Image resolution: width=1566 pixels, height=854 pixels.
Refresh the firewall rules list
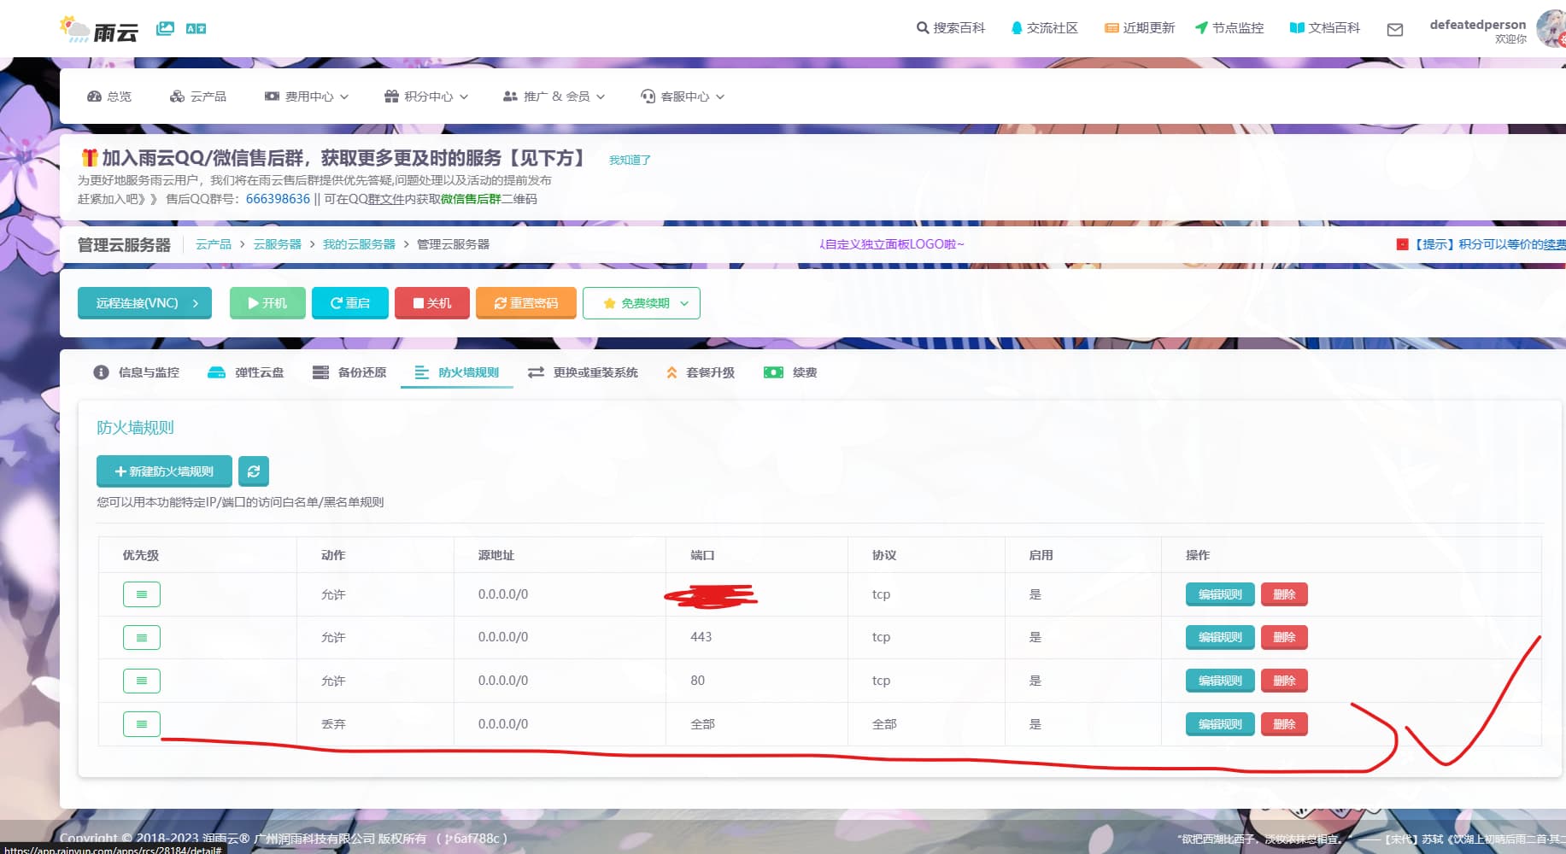254,471
